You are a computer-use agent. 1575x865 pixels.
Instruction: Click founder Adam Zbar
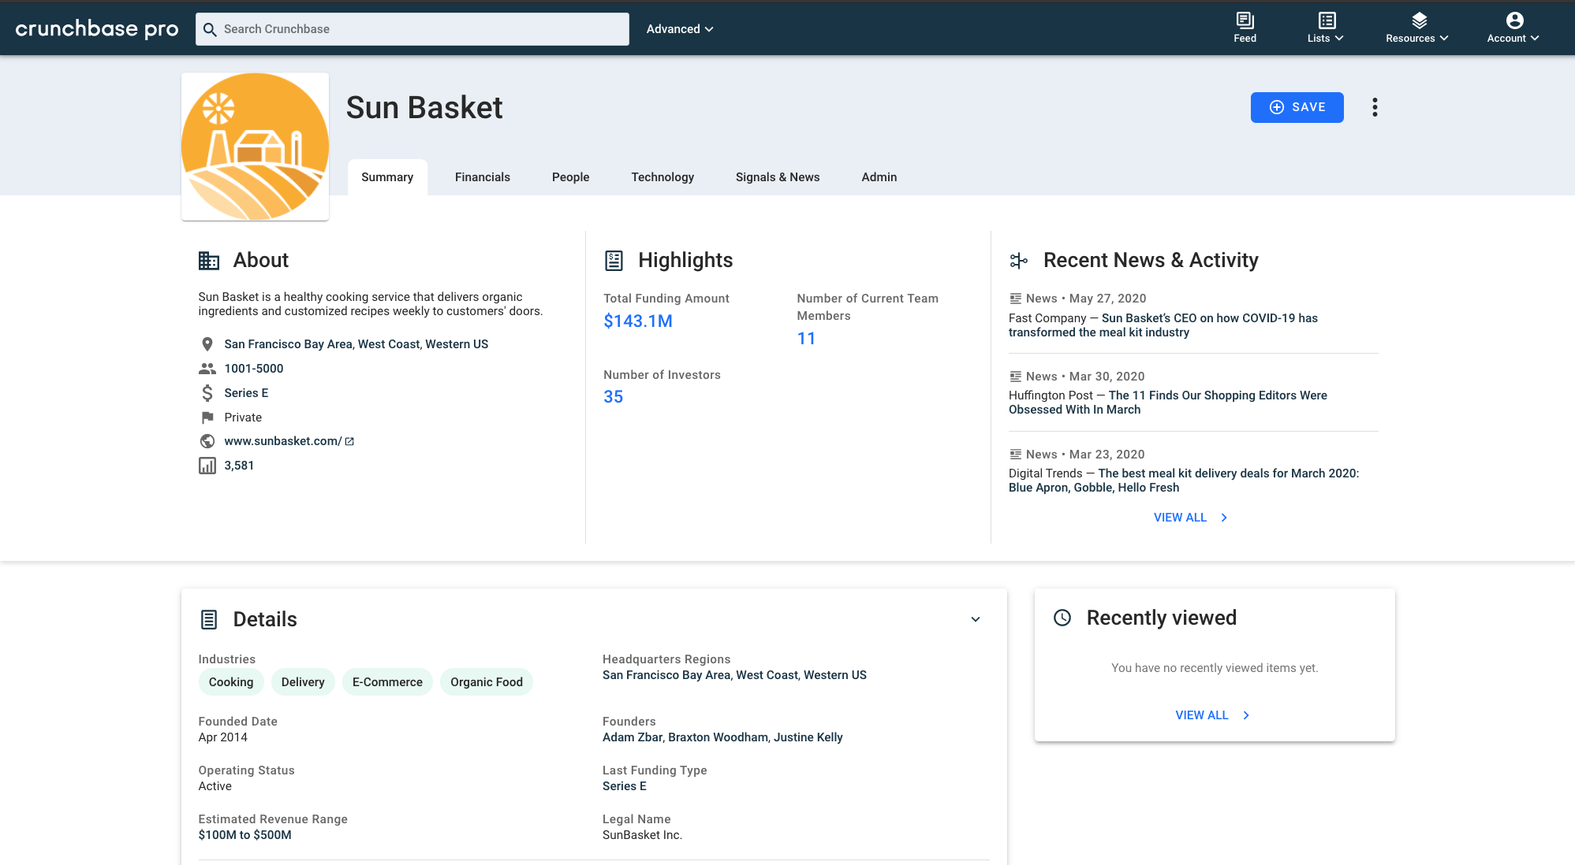(x=633, y=737)
